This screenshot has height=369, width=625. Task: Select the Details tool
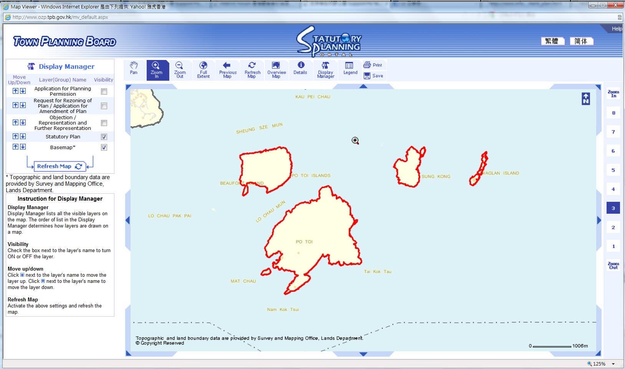[x=301, y=70]
